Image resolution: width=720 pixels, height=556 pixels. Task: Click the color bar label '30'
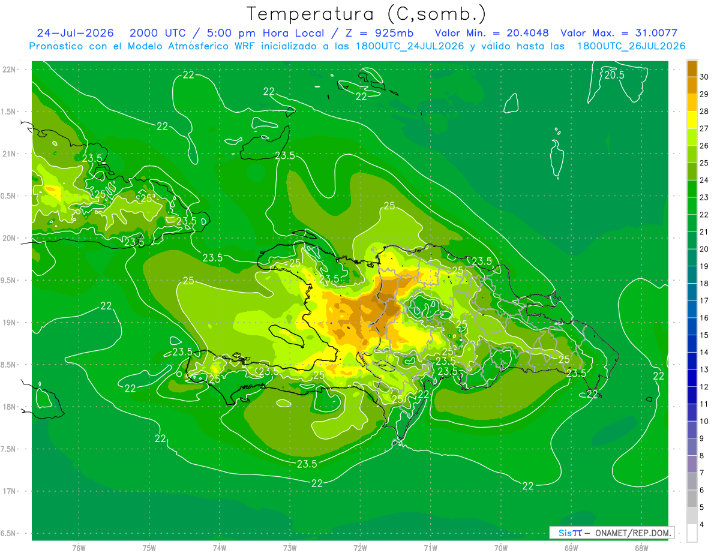tap(704, 77)
